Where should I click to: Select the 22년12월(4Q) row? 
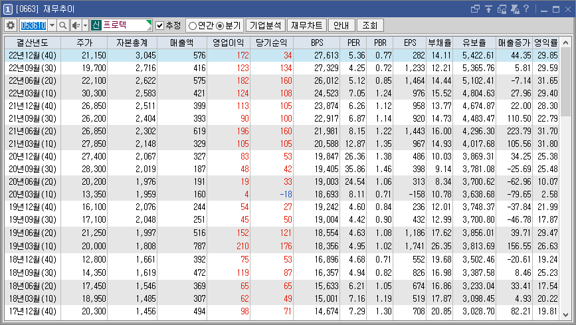(282, 56)
